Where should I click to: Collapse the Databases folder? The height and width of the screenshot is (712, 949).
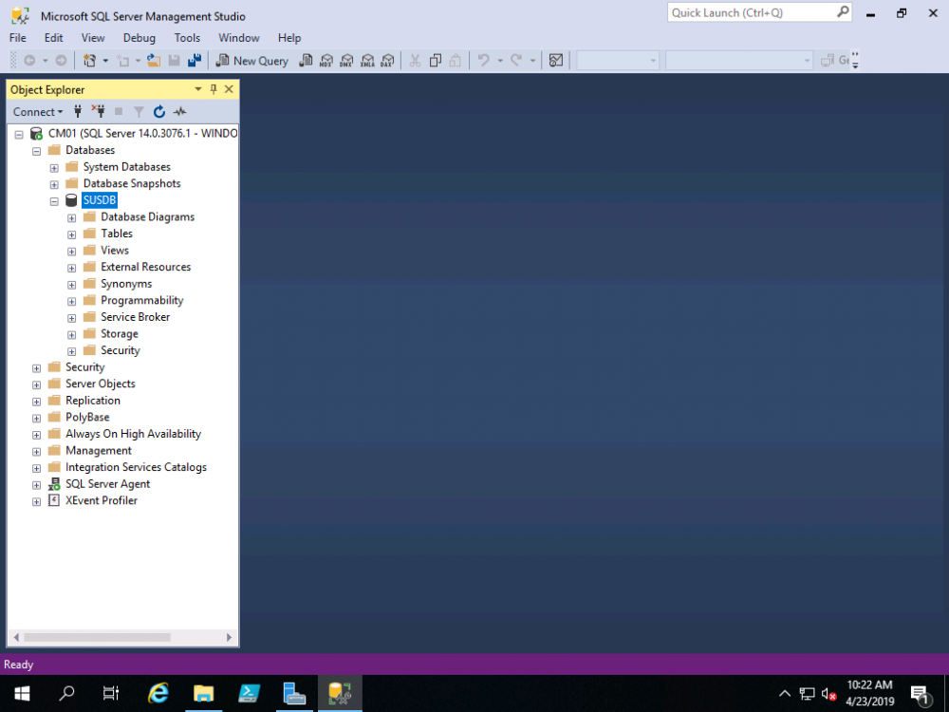coord(36,151)
